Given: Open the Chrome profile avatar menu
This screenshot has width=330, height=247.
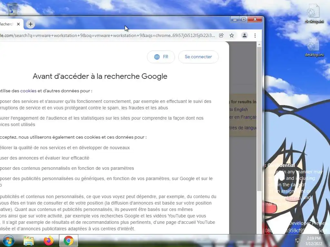Looking at the screenshot, I should [x=244, y=35].
